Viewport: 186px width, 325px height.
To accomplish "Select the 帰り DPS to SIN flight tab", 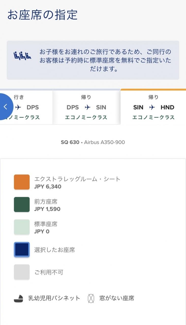I will pos(87,107).
